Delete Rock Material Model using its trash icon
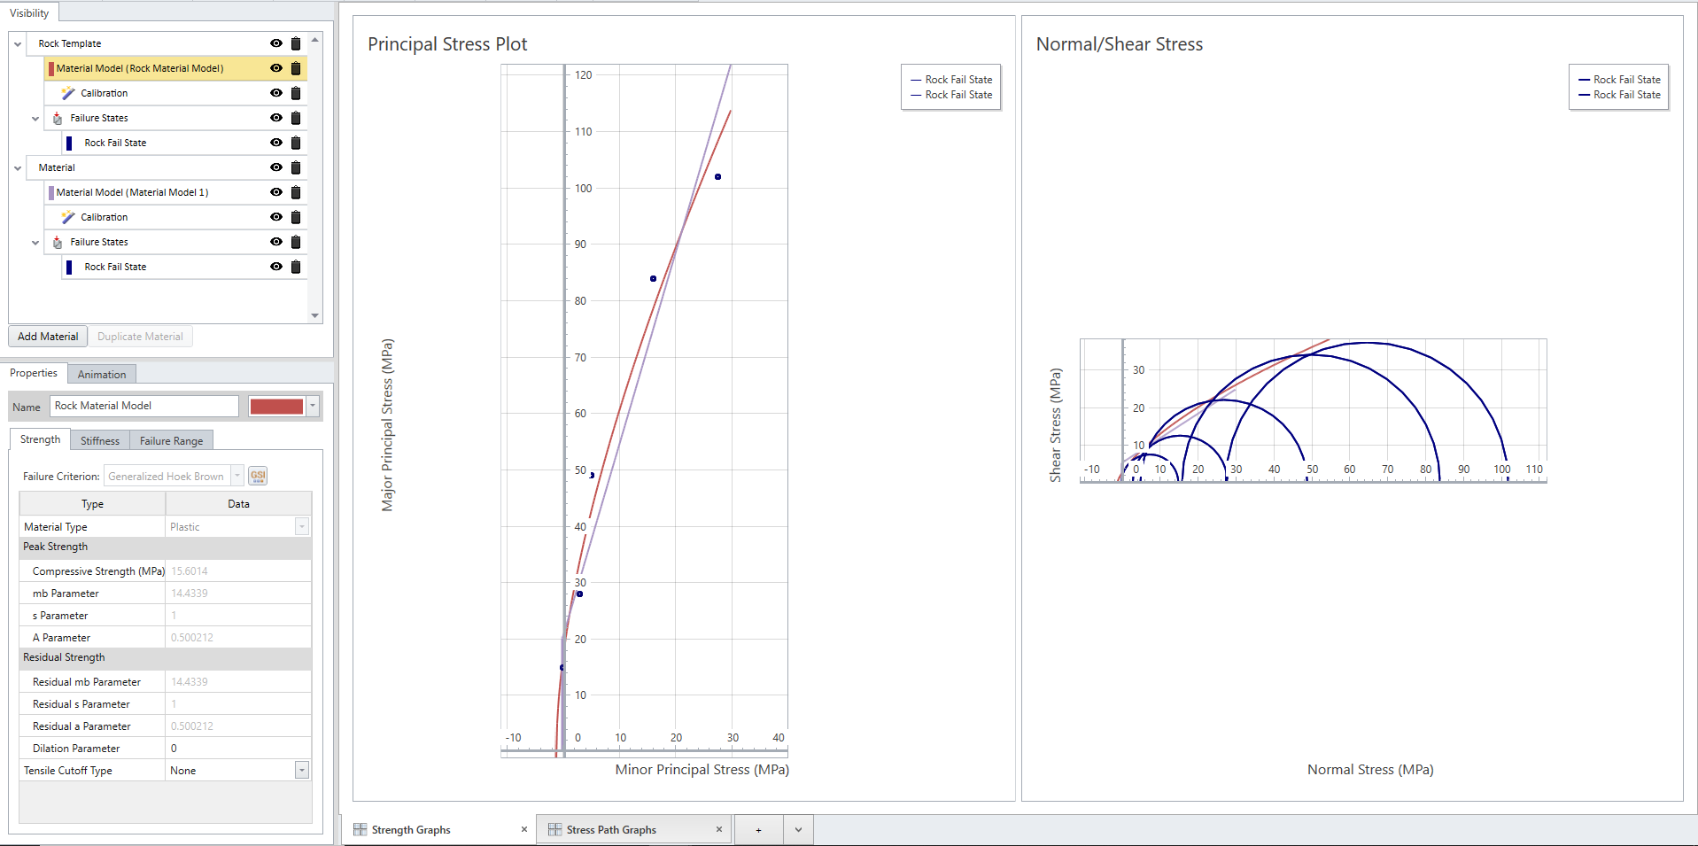Viewport: 1698px width, 846px height. [x=296, y=68]
